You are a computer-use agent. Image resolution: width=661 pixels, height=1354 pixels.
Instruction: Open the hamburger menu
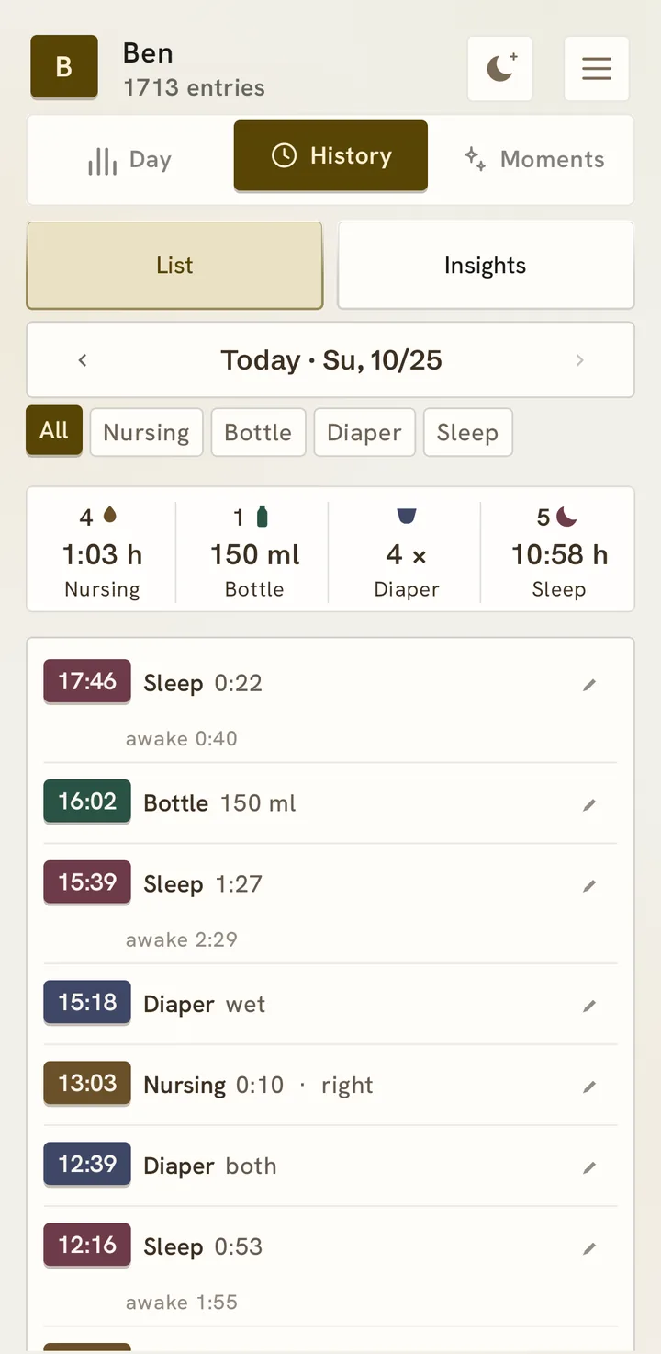pos(596,68)
